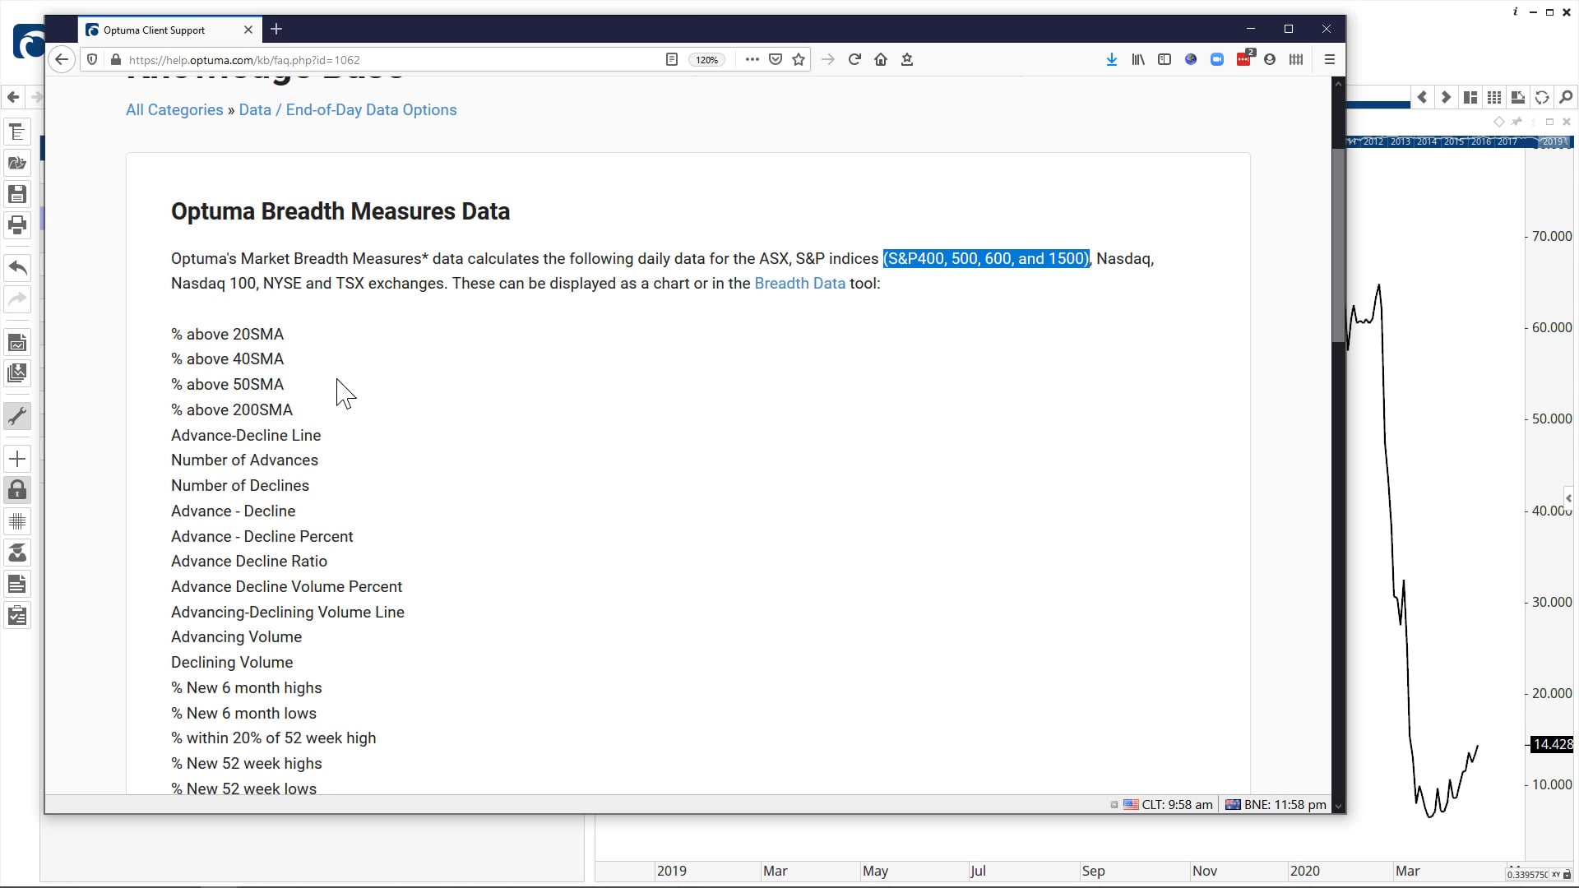Click the Zoom extension icon
The width and height of the screenshot is (1579, 888).
[x=1217, y=59]
